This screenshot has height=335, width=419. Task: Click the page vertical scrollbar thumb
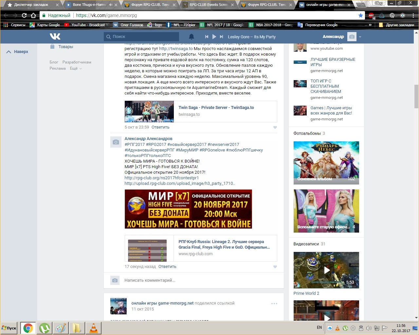[x=416, y=96]
